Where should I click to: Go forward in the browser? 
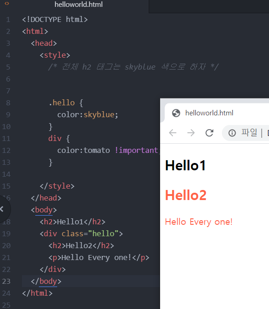[x=191, y=133]
